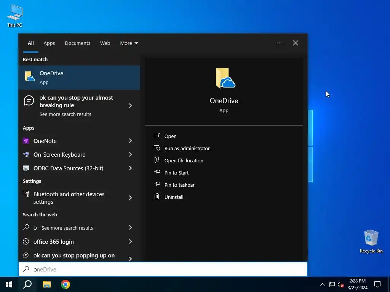
Task: Click the ODBC Data Sources icon
Action: tap(26, 168)
